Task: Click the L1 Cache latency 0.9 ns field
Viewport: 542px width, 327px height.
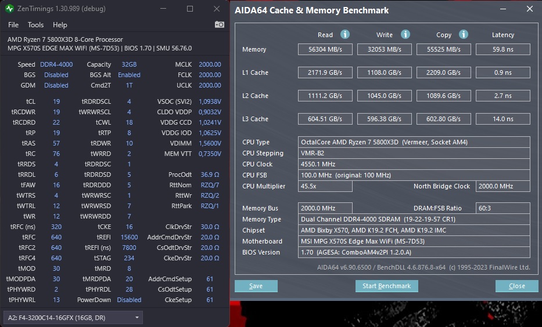Action: 503,72
